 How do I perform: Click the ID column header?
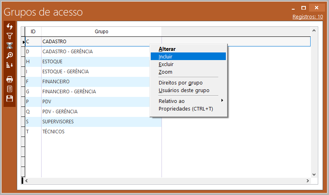(x=33, y=32)
